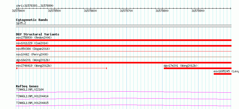Click the left arrowhead of the ruler
This screenshot has width=239, height=109.
[17, 8]
